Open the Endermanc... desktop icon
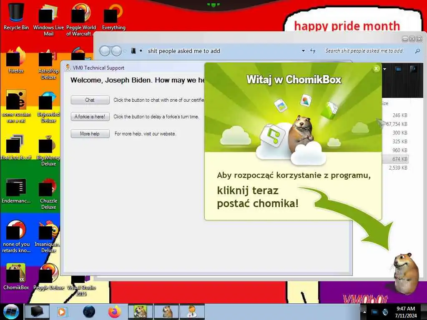 pyautogui.click(x=16, y=190)
